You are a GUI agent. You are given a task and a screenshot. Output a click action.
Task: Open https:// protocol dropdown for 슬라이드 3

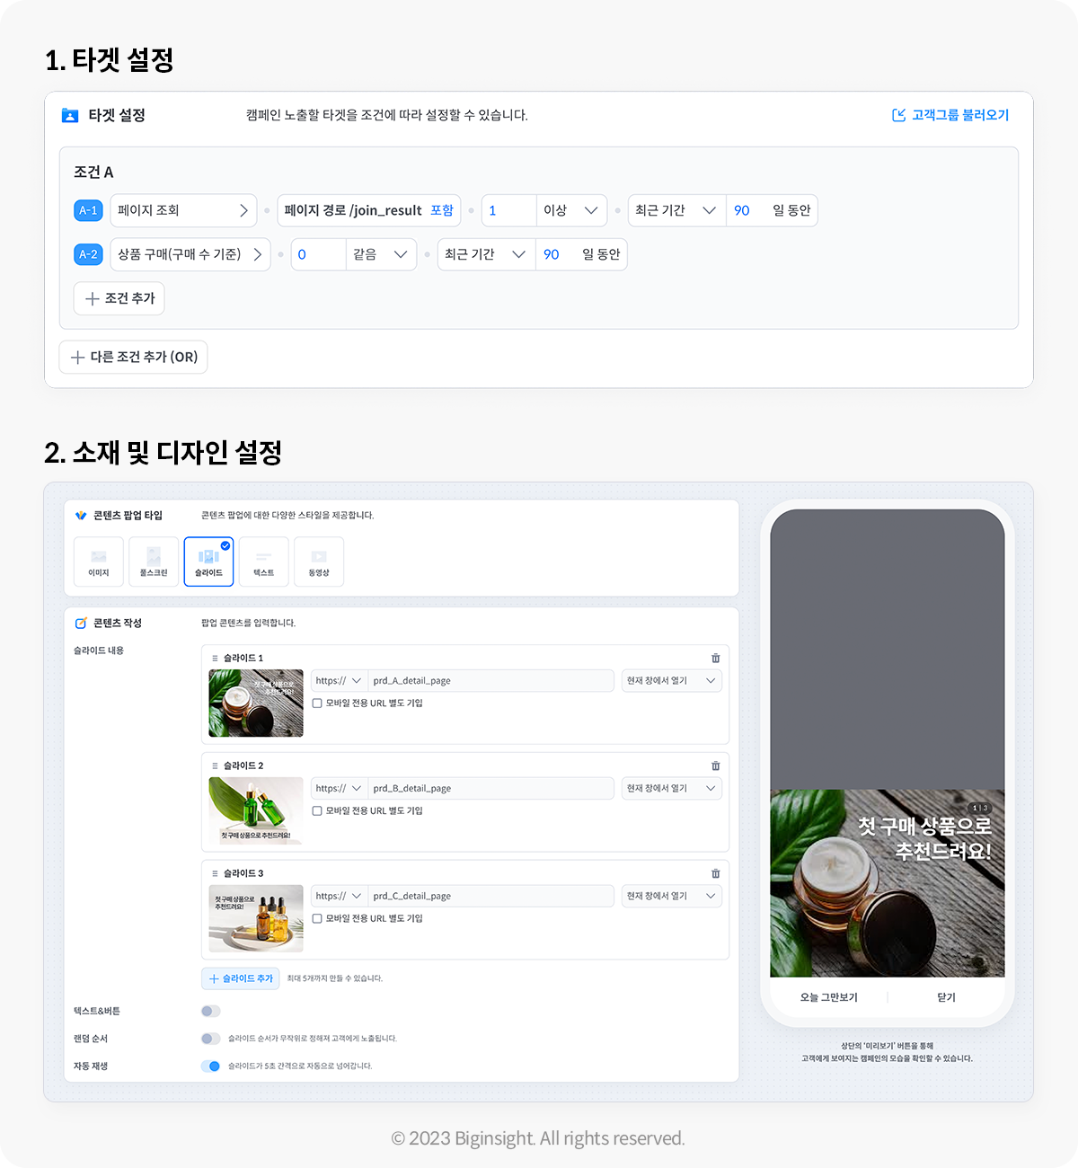pos(340,897)
